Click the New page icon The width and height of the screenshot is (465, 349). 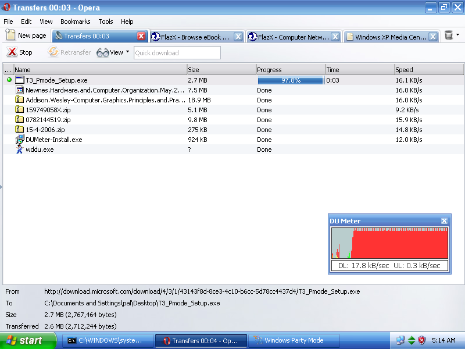(10, 35)
